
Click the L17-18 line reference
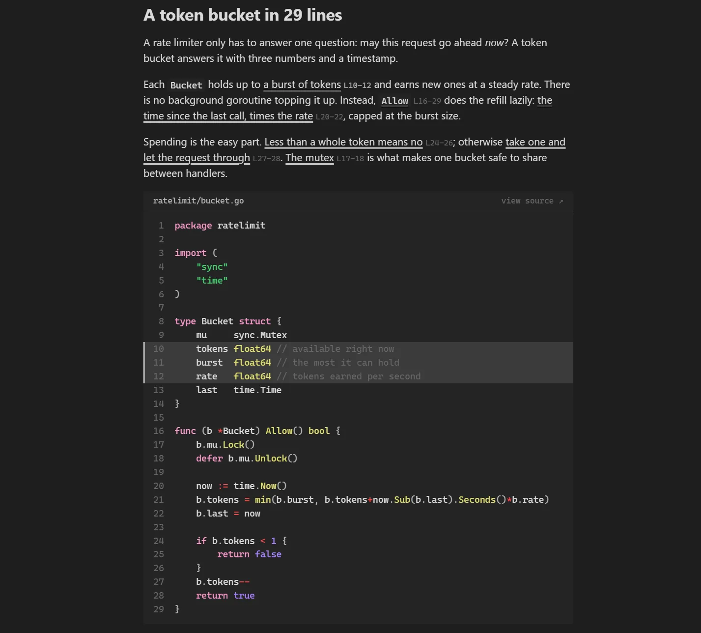point(350,159)
